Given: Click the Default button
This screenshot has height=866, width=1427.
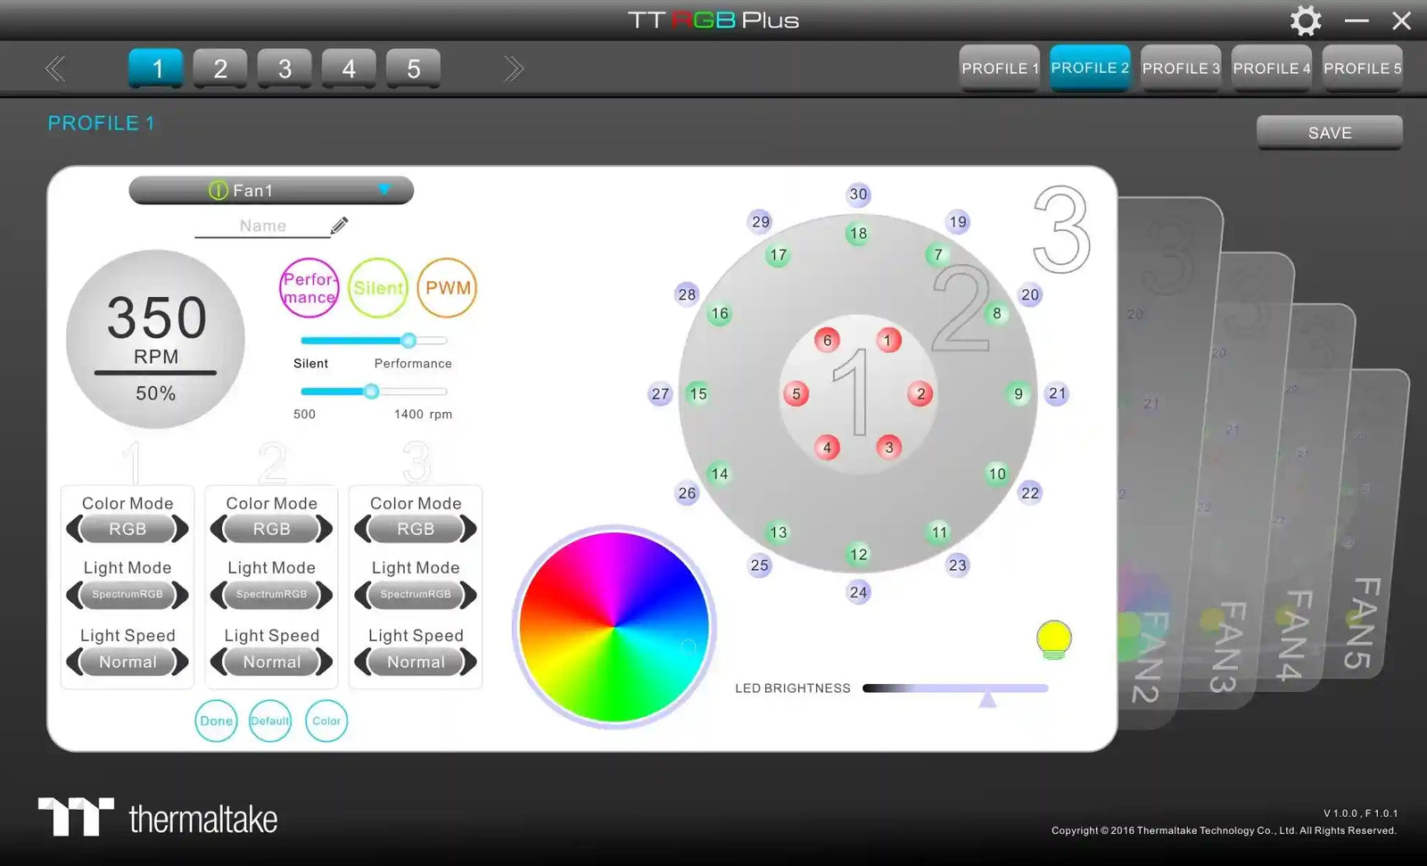Looking at the screenshot, I should click(x=270, y=721).
